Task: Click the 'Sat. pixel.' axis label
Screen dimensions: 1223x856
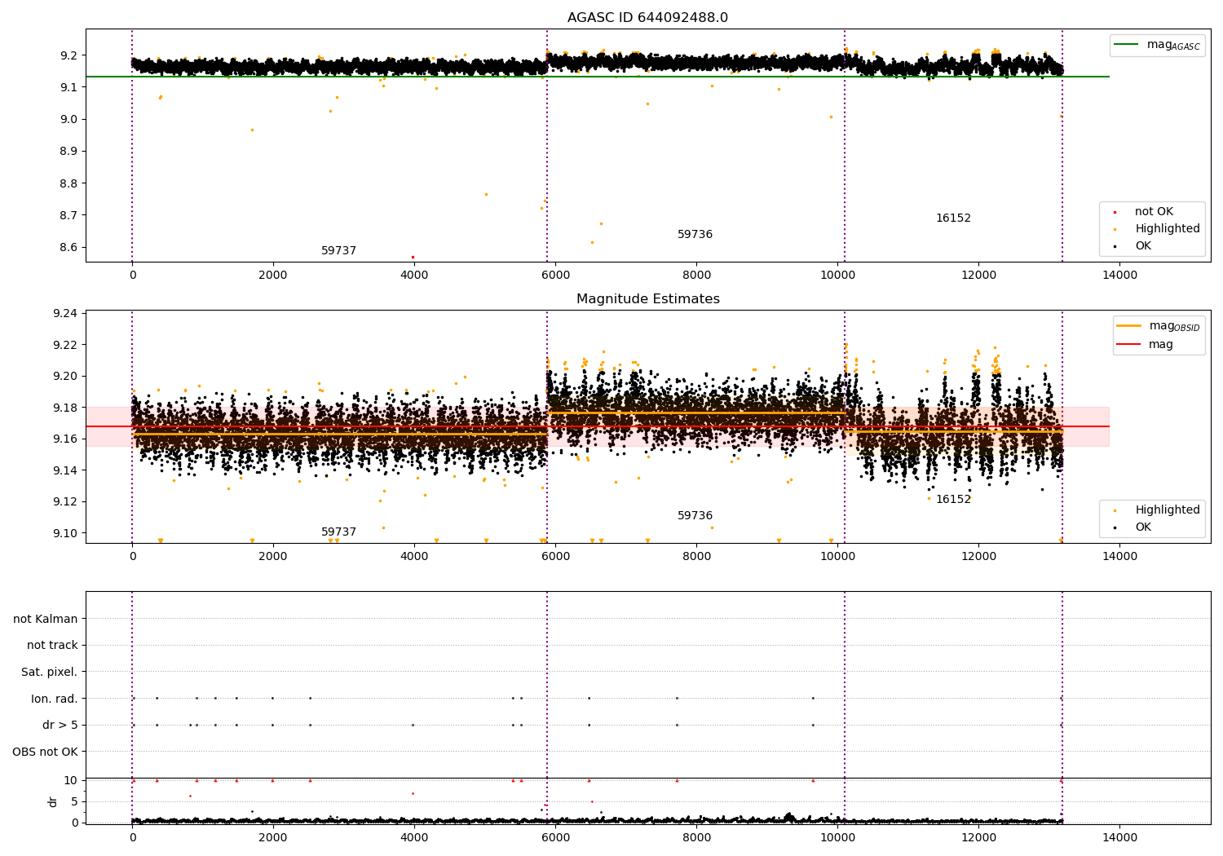Action: tap(49, 672)
